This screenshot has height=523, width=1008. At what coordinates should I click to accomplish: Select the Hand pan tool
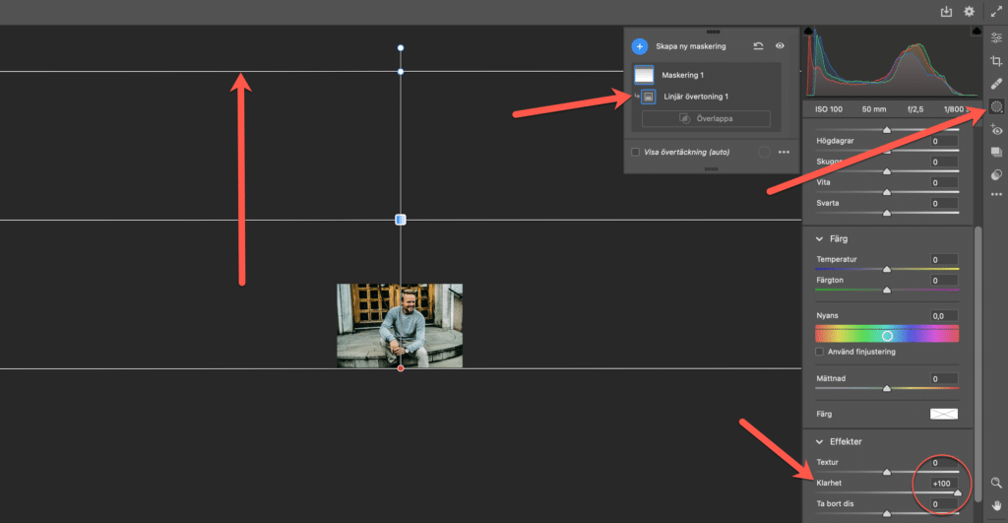995,507
